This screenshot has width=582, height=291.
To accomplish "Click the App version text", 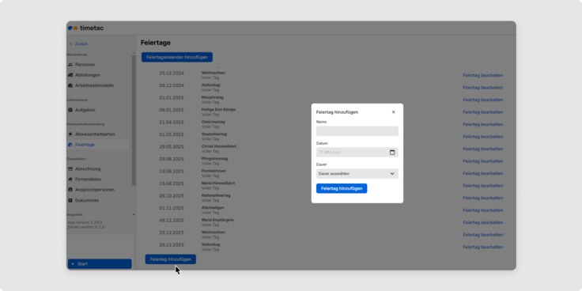I will pyautogui.click(x=85, y=222).
